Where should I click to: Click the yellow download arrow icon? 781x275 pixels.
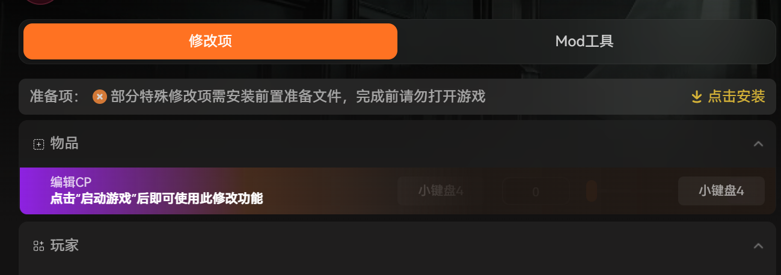pyautogui.click(x=697, y=97)
